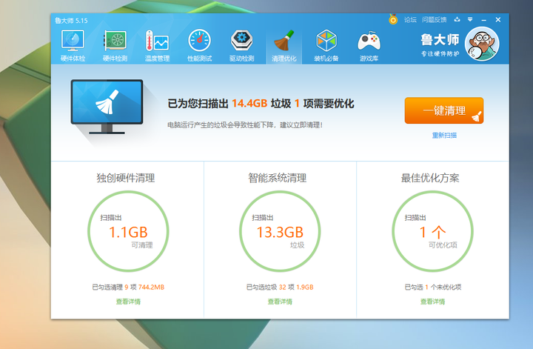Screen dimensions: 533x349
Task: Click the 智能系统清理 heading
Action: 278,178
